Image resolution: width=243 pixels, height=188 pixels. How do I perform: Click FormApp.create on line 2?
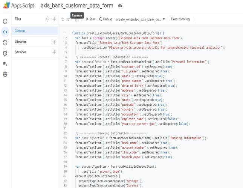pos(104,38)
